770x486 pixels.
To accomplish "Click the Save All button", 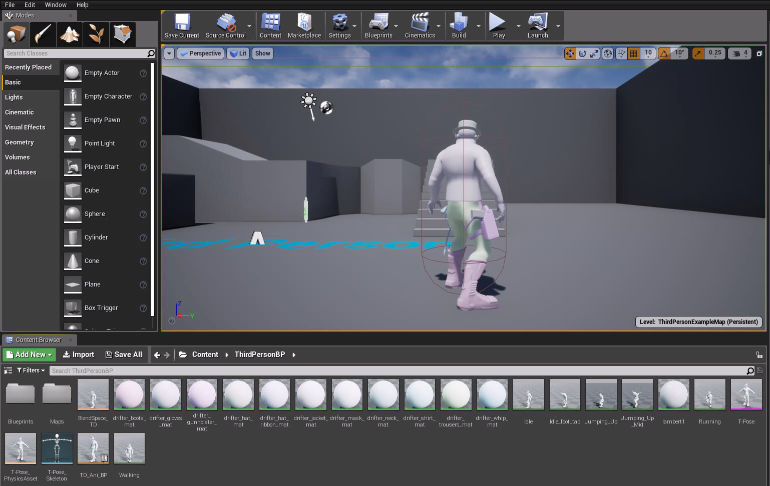I will [124, 354].
